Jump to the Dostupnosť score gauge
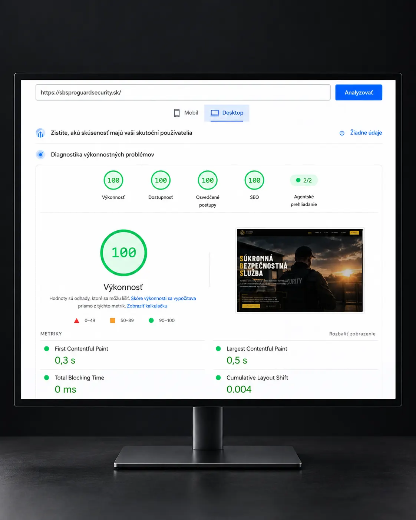The width and height of the screenshot is (416, 520). pyautogui.click(x=161, y=180)
